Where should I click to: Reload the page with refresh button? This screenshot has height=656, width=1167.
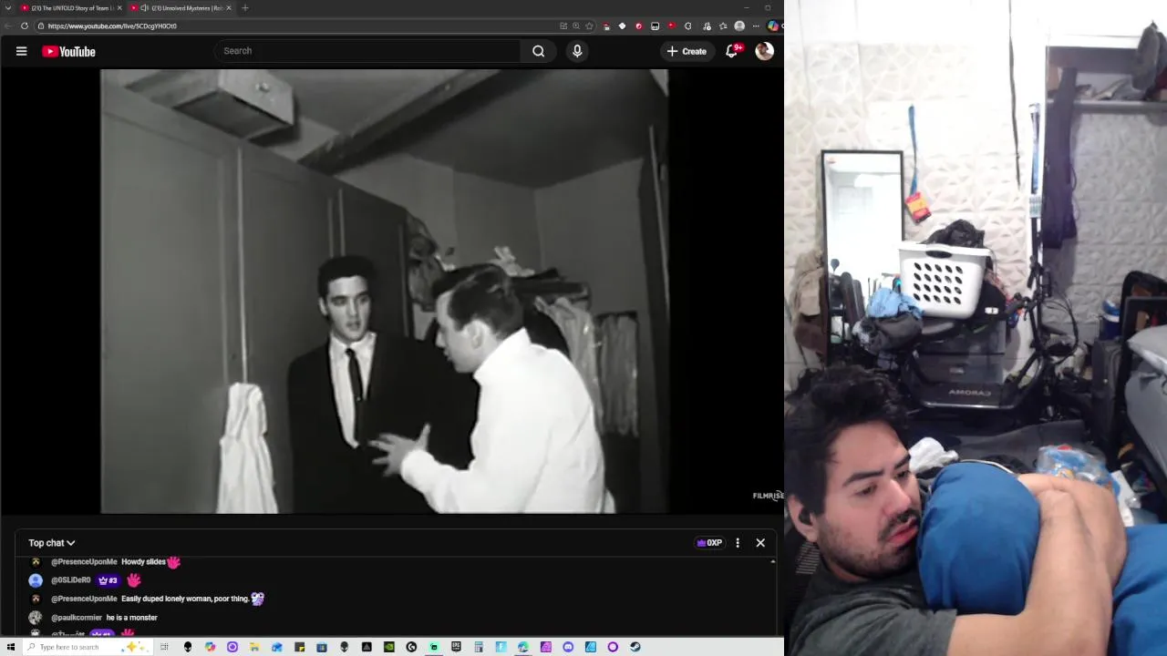pyautogui.click(x=25, y=26)
